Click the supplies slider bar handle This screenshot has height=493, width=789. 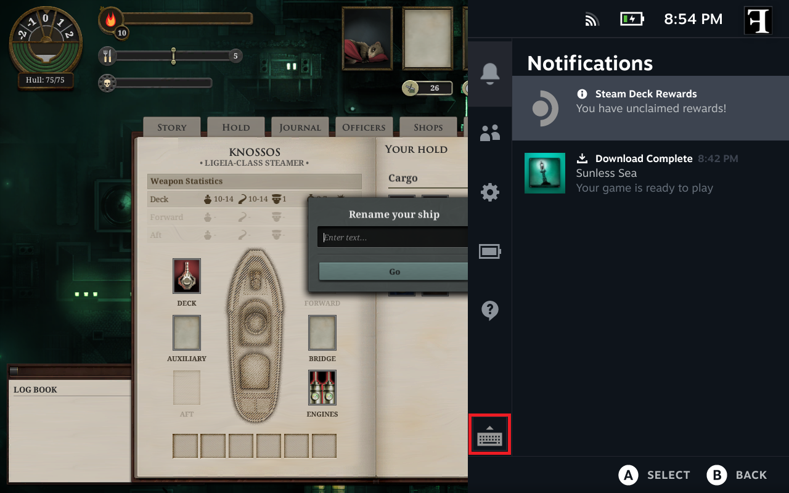(173, 56)
